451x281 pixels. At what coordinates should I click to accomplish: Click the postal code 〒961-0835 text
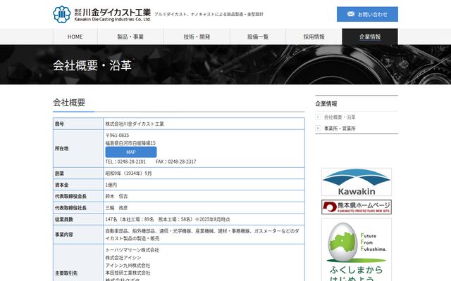coord(118,136)
